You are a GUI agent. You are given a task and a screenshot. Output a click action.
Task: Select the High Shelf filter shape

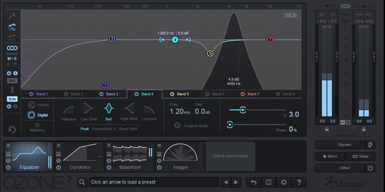(129, 109)
